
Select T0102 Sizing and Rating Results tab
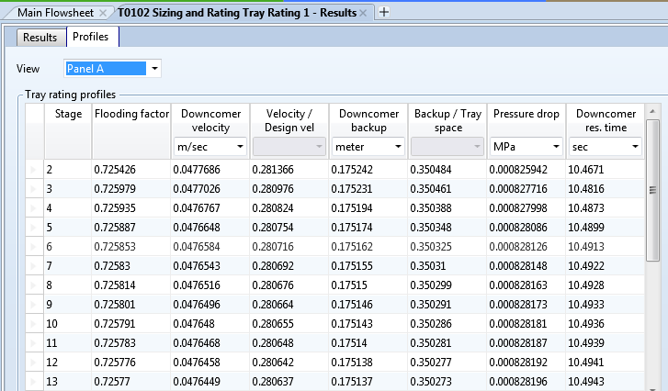(237, 13)
